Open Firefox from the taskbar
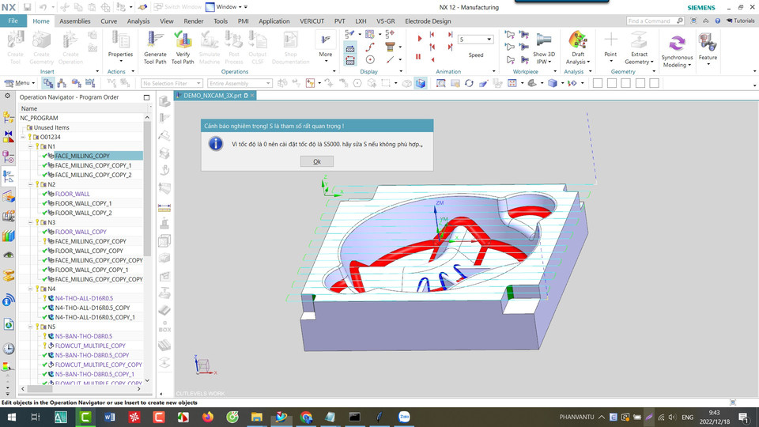Screen dimensions: 759x427 pyautogui.click(x=208, y=417)
